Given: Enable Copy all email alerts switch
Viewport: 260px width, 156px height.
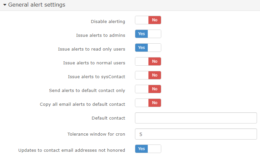Looking at the screenshot, I should click(x=148, y=103).
